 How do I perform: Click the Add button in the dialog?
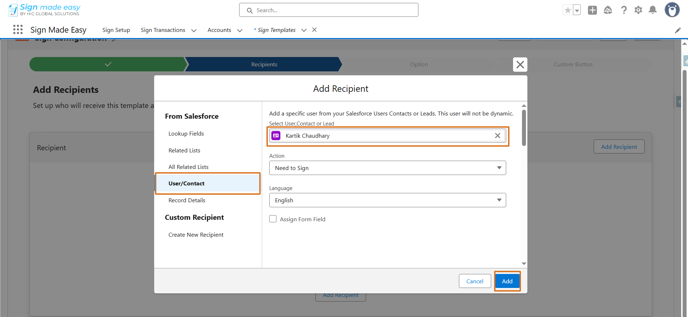click(x=507, y=281)
